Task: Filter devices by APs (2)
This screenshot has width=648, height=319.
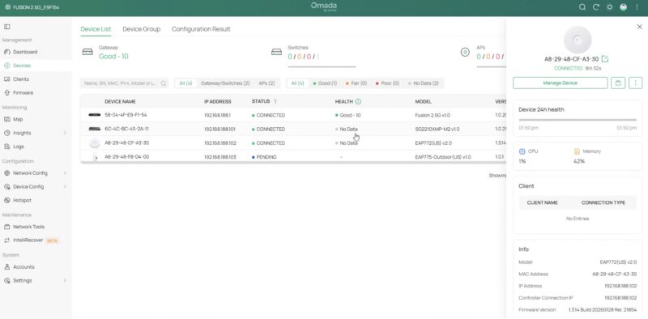Action: pos(267,83)
